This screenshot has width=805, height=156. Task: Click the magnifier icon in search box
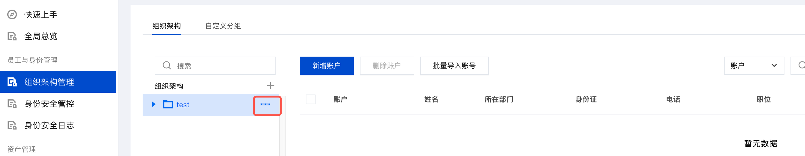pos(166,65)
